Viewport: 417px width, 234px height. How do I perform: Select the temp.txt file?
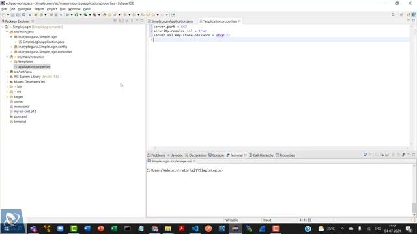tap(20, 122)
